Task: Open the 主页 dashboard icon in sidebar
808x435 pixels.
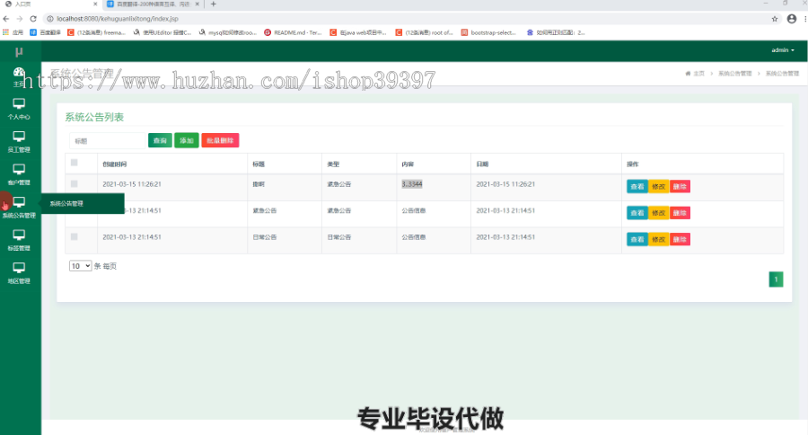Action: (x=19, y=72)
